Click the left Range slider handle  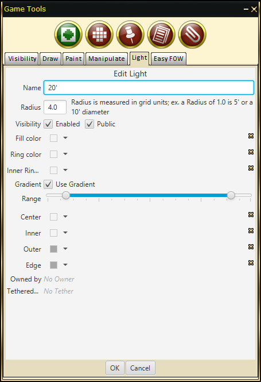click(65, 195)
